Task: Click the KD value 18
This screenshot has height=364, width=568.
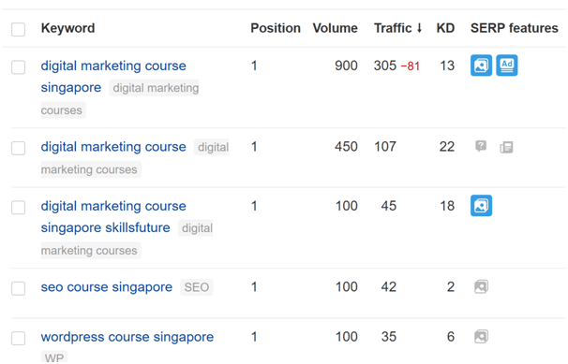Action: pos(447,206)
